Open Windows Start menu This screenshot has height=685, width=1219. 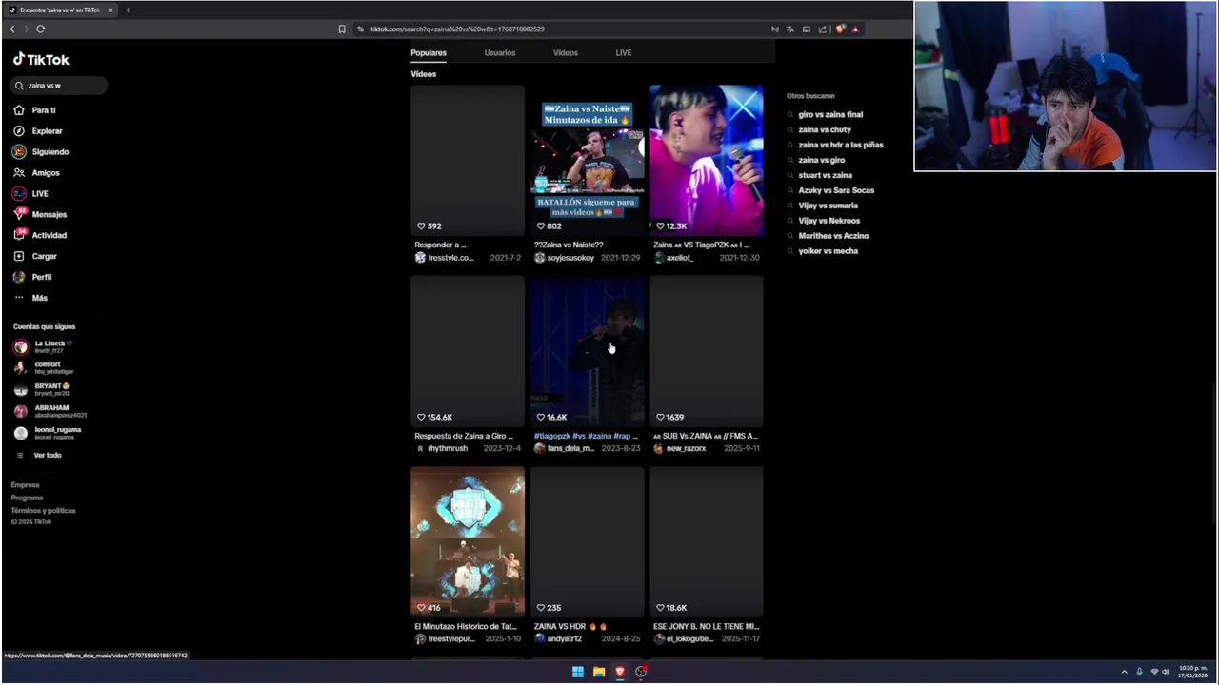click(577, 672)
